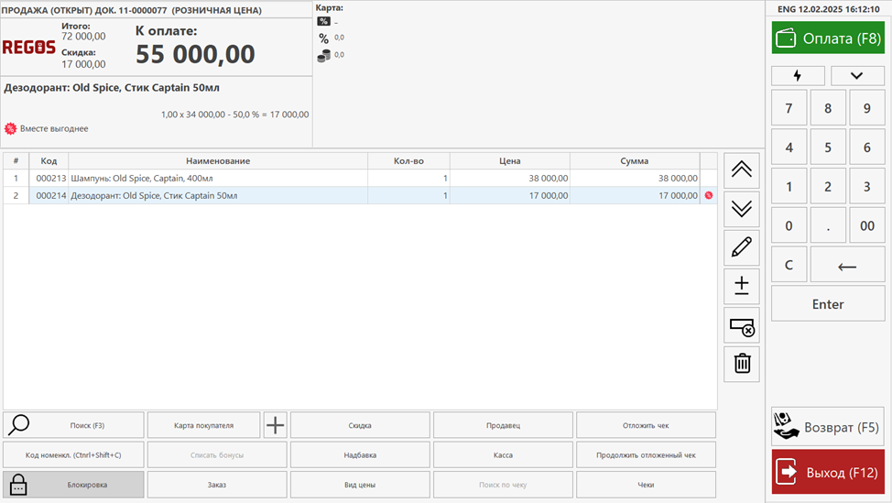Open Поиск (F3) product search
This screenshot has height=503, width=892.
tap(73, 425)
